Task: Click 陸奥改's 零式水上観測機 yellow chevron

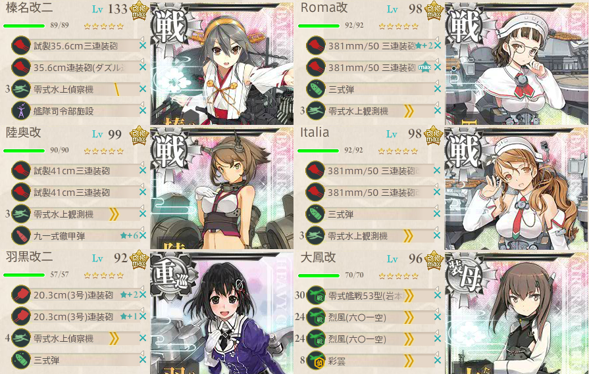Action: click(x=114, y=214)
